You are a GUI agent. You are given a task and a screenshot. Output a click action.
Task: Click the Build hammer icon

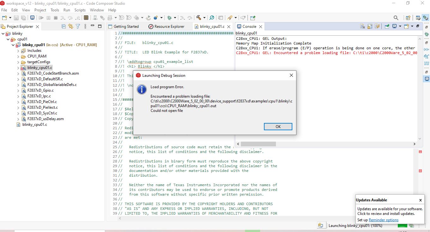[199, 18]
